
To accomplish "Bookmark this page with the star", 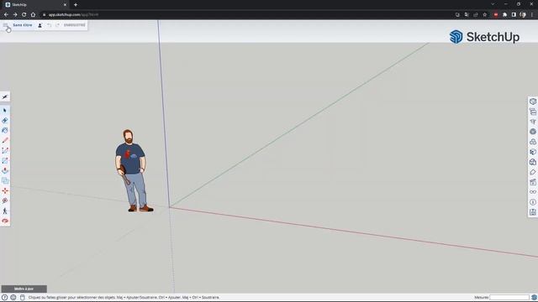I will (x=484, y=15).
